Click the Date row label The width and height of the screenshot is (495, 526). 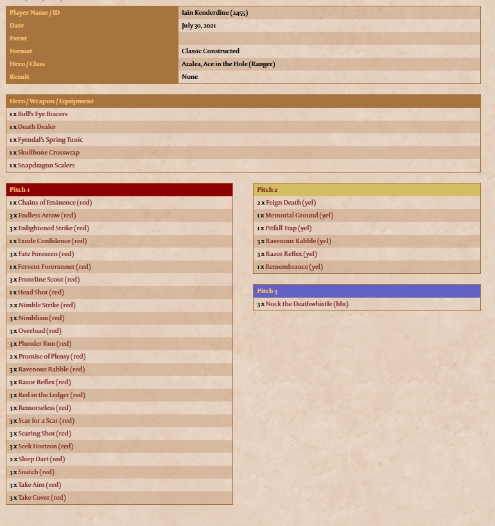tap(17, 26)
